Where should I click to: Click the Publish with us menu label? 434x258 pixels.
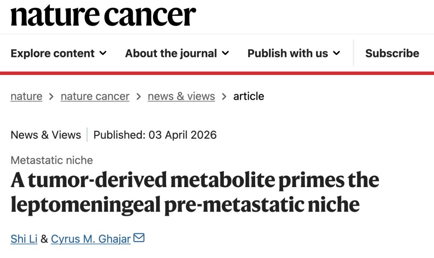click(288, 53)
